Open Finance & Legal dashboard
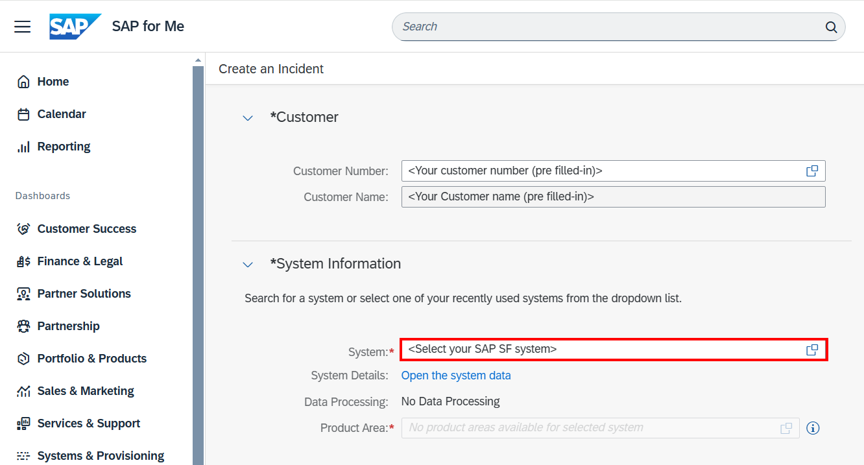The image size is (864, 465). (80, 261)
